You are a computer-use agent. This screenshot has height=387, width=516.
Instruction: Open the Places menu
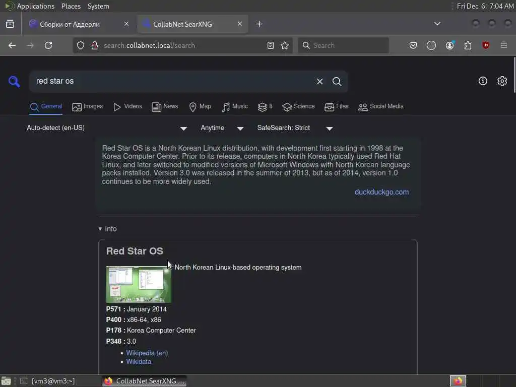[x=71, y=6]
